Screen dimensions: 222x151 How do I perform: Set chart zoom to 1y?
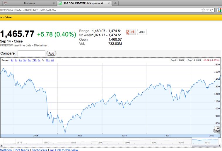coord(39,60)
